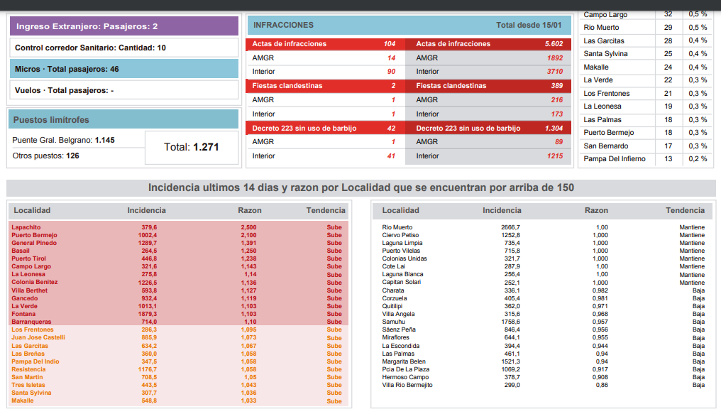
Task: Select the Puente Gral. Belgrano line
Action: [x=64, y=140]
